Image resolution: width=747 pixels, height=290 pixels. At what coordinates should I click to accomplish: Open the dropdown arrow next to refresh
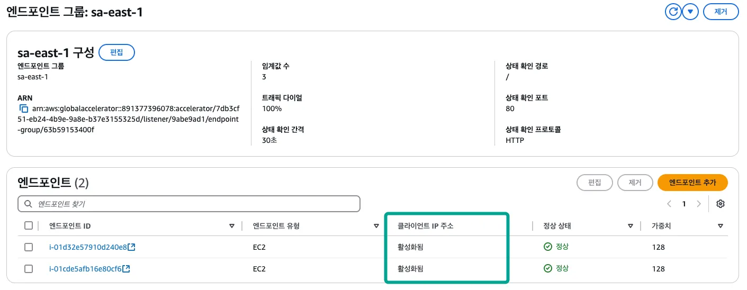pos(690,12)
